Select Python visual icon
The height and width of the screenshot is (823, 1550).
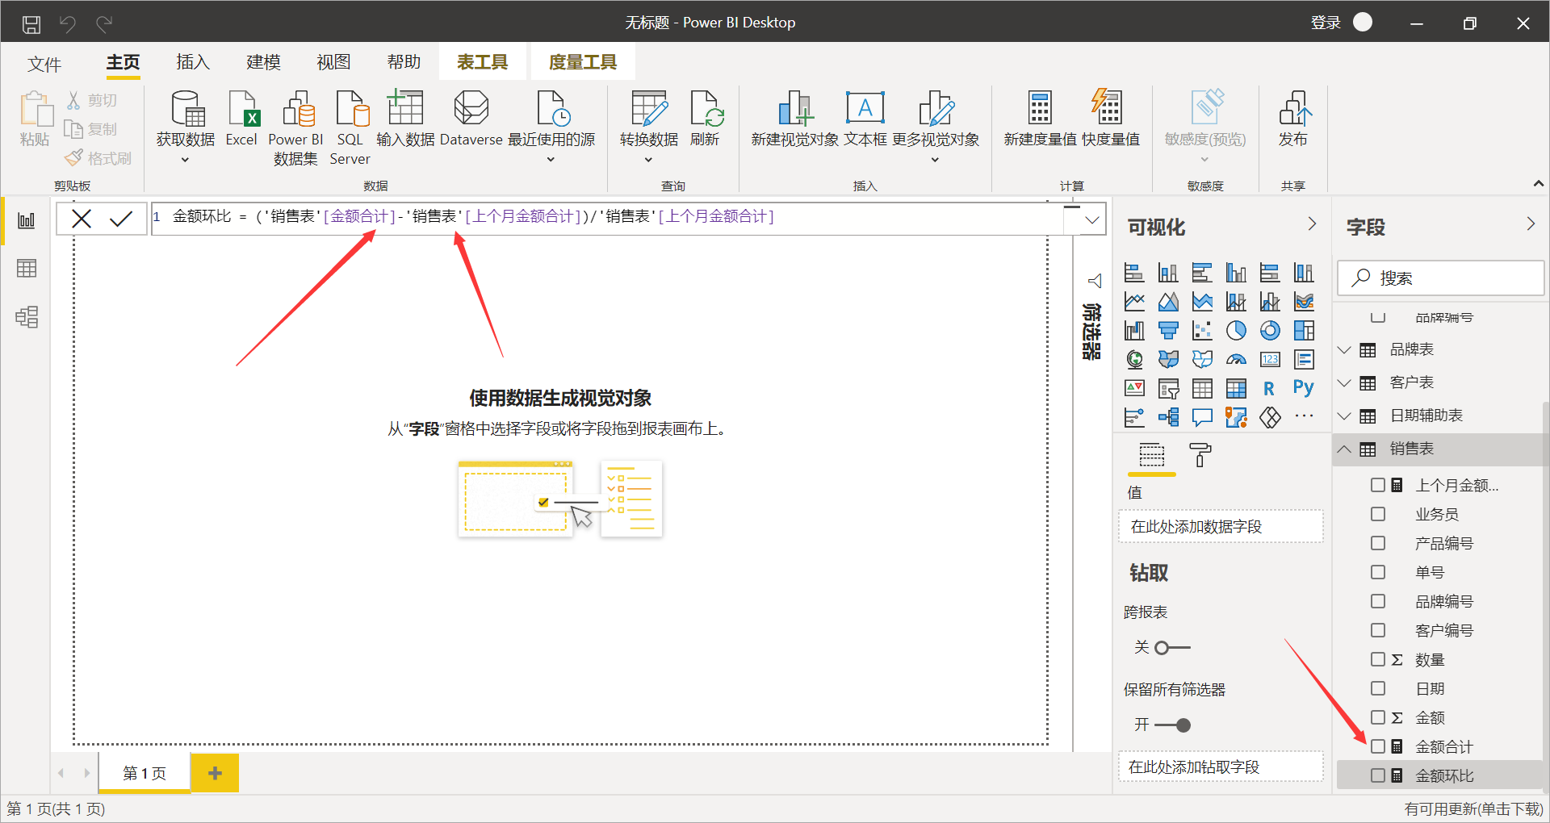point(1304,389)
